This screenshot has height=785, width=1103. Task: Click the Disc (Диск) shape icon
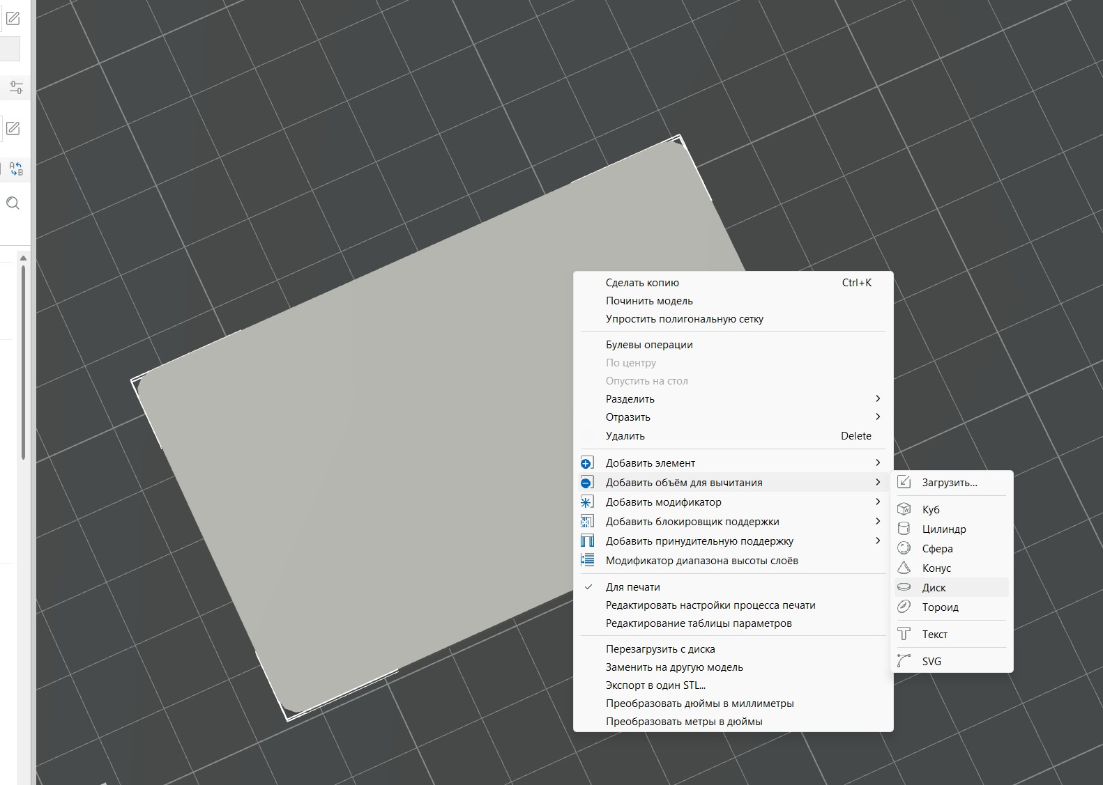[x=904, y=587]
